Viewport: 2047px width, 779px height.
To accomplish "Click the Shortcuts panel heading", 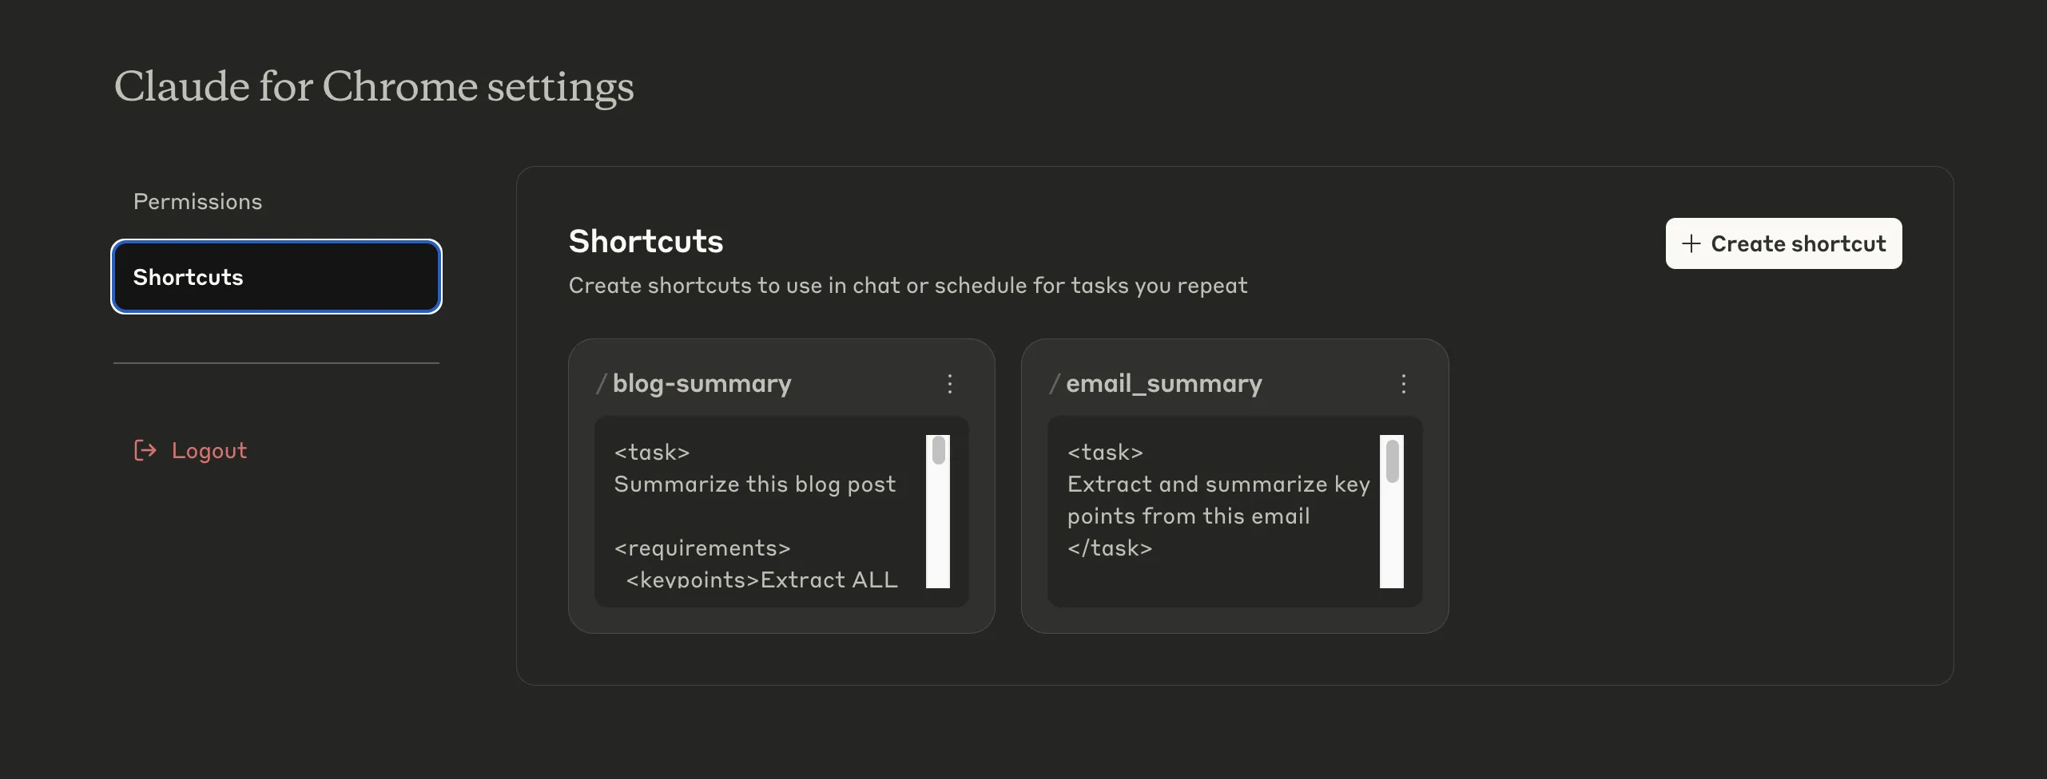I will 646,242.
